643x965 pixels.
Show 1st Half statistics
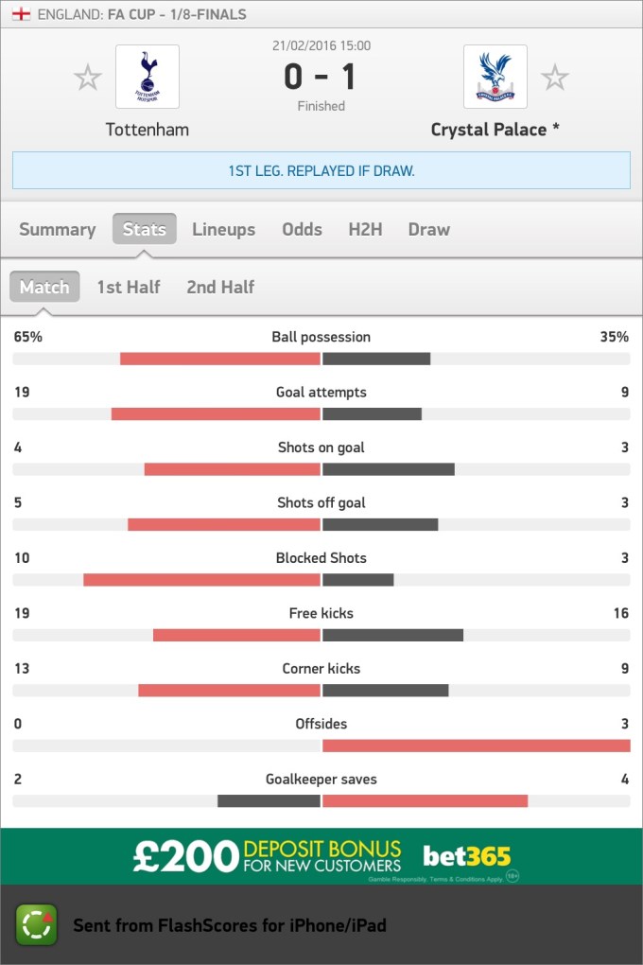tap(129, 287)
